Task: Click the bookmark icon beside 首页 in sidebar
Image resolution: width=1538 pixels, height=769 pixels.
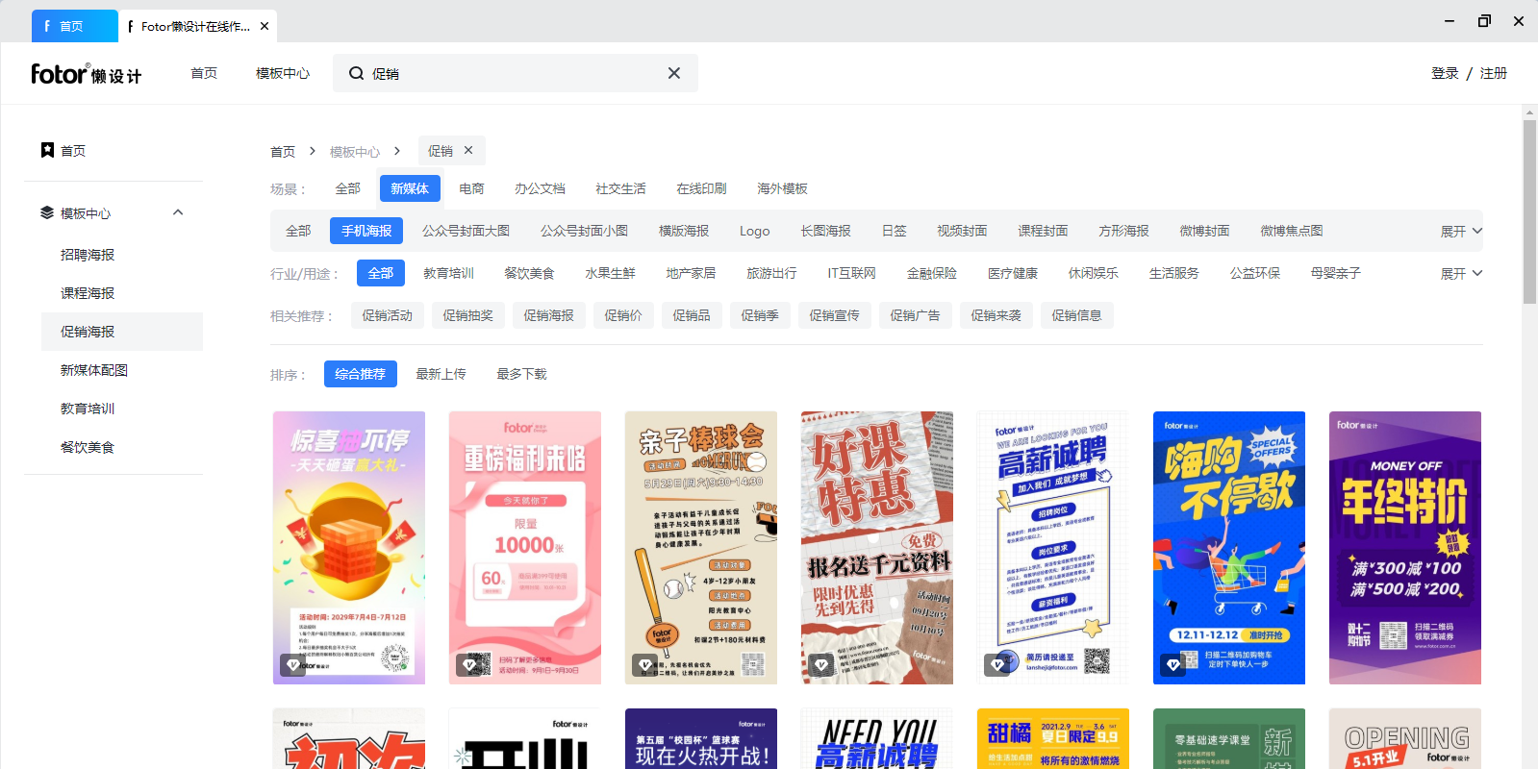Action: (47, 150)
